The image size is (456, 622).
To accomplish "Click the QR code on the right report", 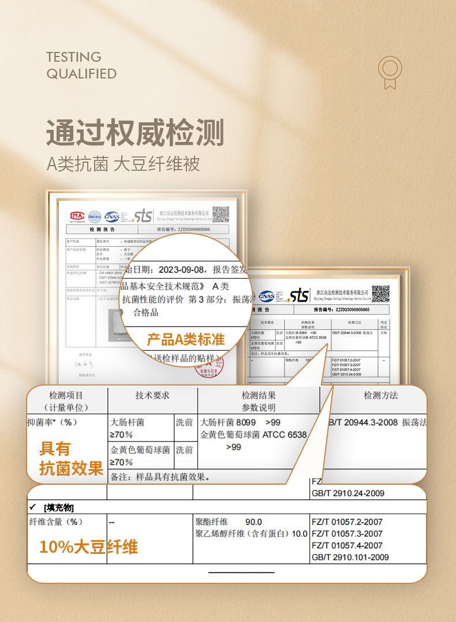I will [380, 294].
